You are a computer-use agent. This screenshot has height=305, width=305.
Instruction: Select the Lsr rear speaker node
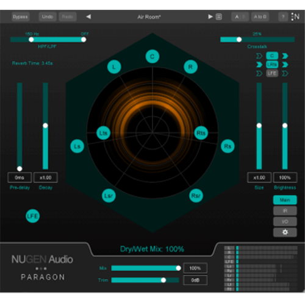tap(109, 196)
